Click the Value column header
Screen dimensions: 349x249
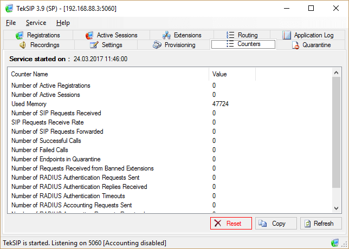coord(232,74)
